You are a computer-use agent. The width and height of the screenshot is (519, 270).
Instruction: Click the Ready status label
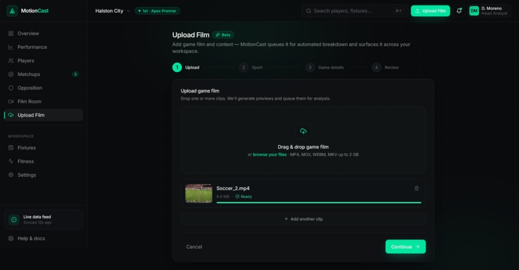(x=243, y=197)
